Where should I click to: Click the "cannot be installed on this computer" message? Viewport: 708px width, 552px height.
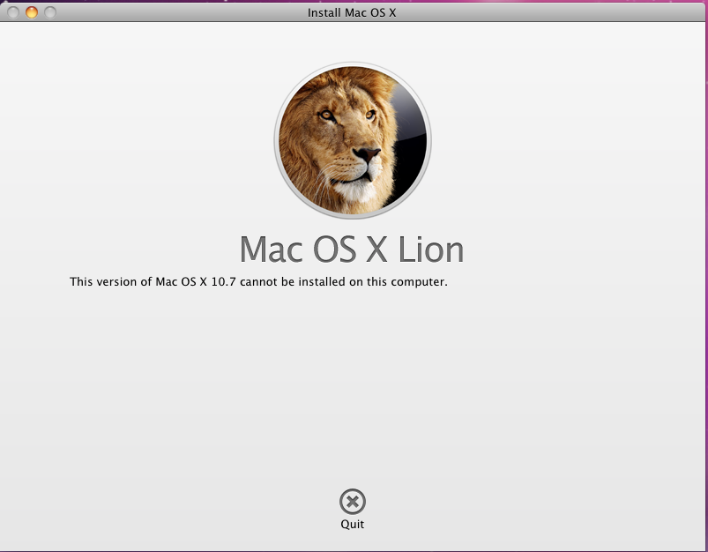[258, 281]
